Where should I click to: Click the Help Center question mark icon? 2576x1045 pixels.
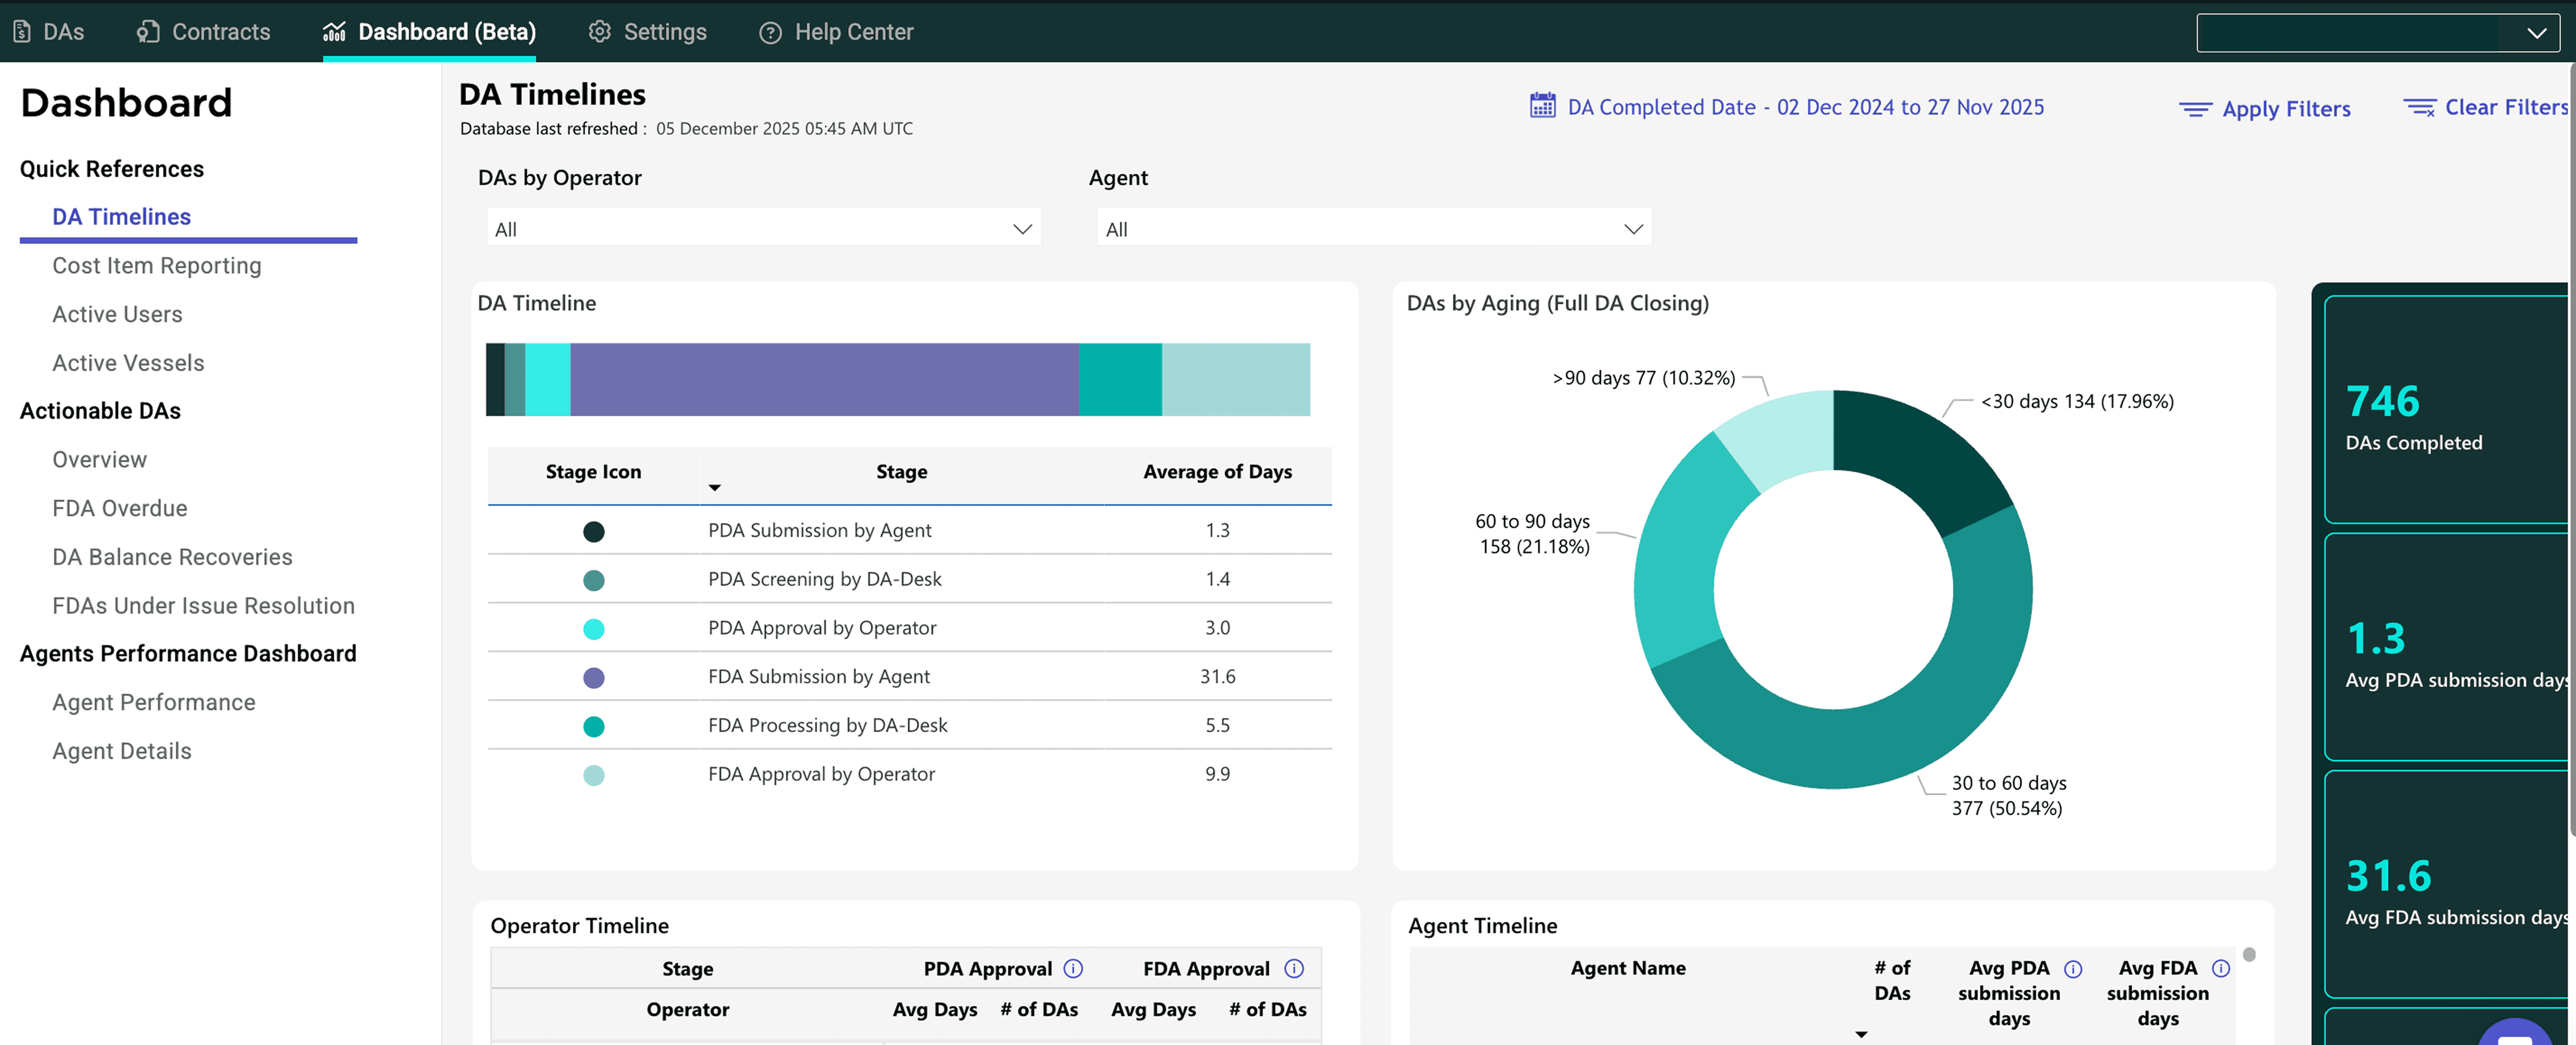pyautogui.click(x=770, y=32)
